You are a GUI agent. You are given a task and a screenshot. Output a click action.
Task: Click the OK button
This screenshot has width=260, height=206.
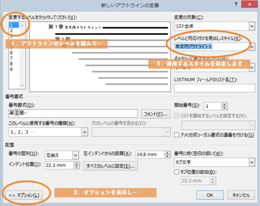210,195
